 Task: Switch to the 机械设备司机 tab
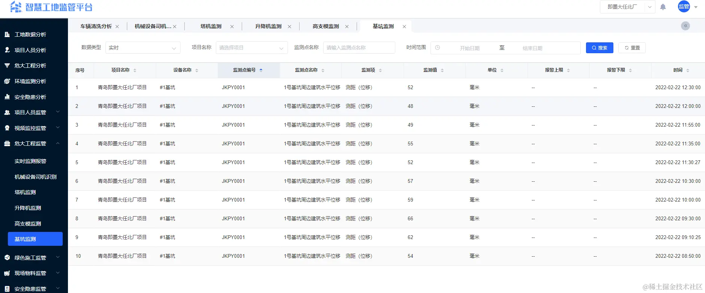pyautogui.click(x=153, y=26)
